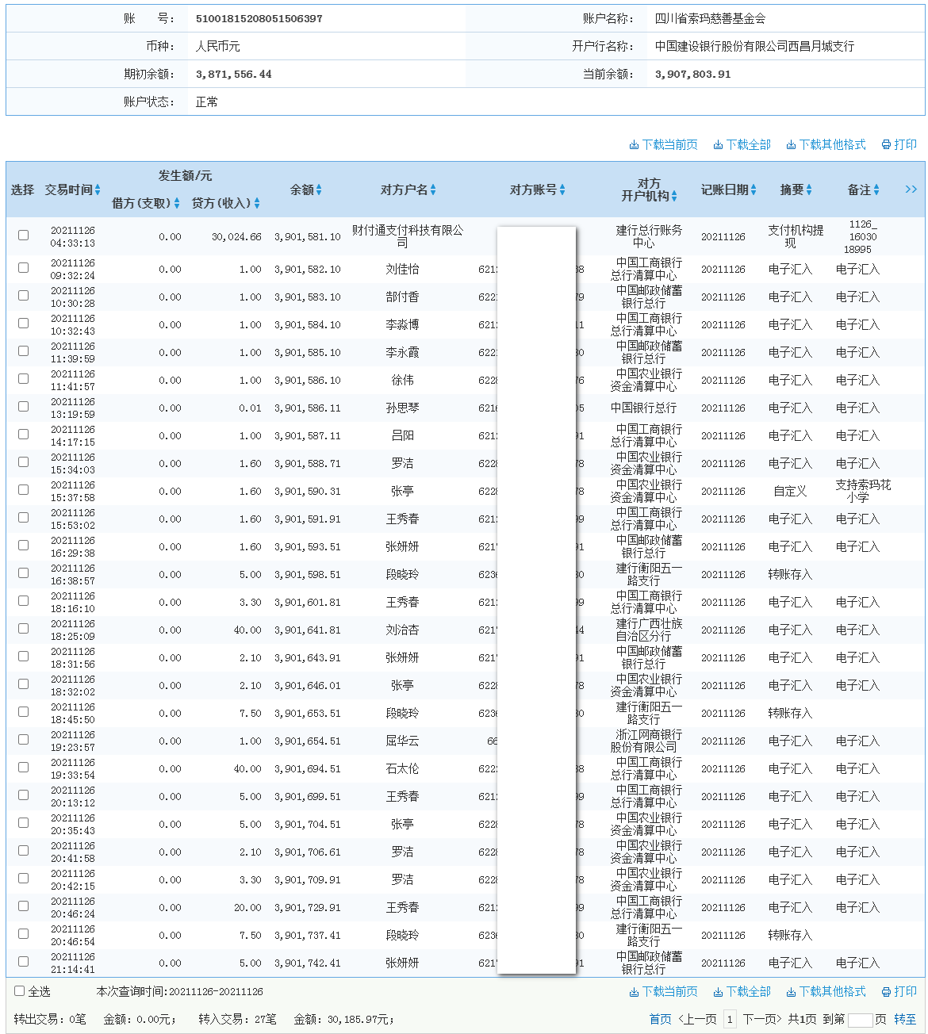Click the 下载当前页 download icon at top
Viewport: 928px width, 1034px height.
(633, 145)
